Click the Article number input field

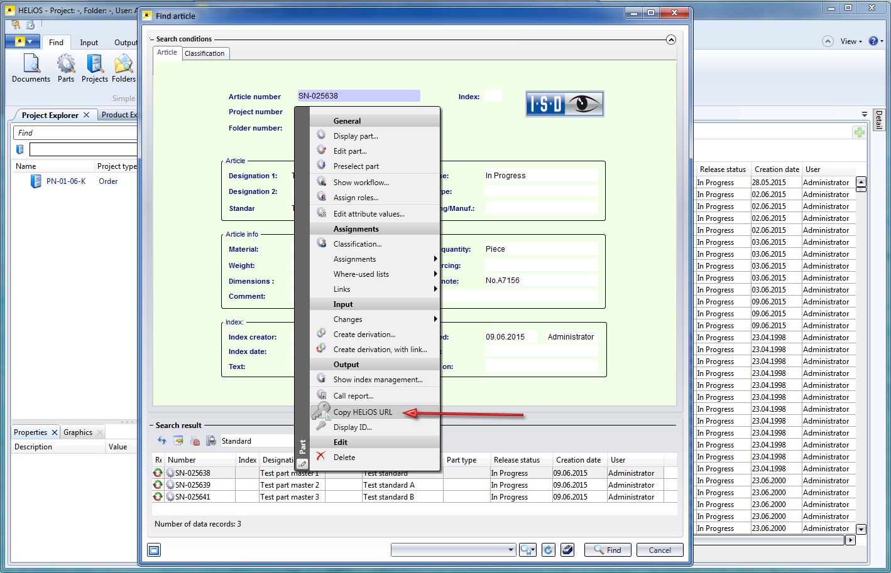358,96
